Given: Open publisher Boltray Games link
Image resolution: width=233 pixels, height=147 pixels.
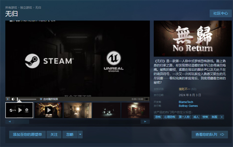Looking at the screenshot, I should pos(188,106).
